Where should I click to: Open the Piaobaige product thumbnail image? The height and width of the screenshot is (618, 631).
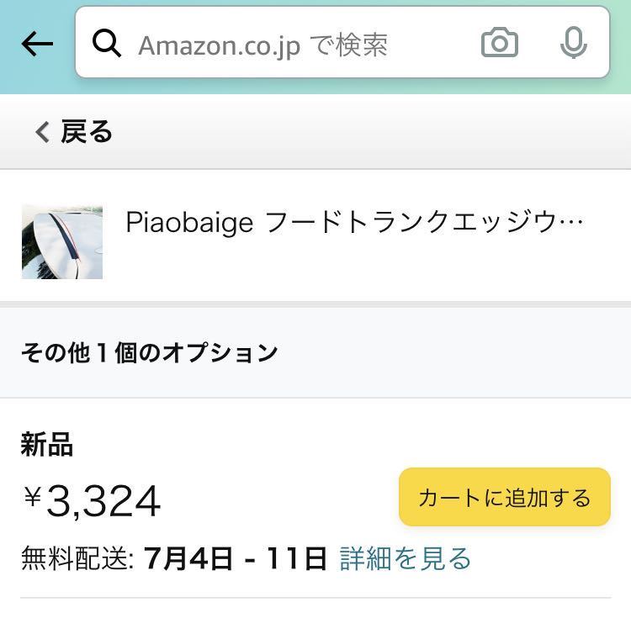pyautogui.click(x=62, y=241)
